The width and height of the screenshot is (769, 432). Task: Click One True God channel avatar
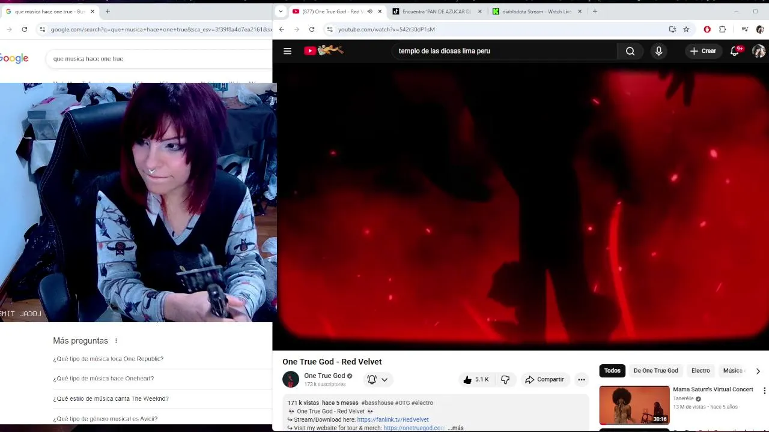pyautogui.click(x=291, y=379)
